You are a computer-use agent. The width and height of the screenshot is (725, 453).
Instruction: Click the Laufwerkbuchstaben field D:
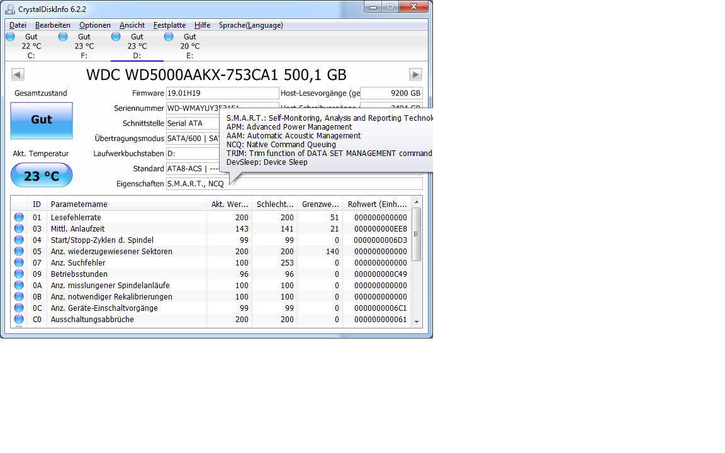point(193,154)
